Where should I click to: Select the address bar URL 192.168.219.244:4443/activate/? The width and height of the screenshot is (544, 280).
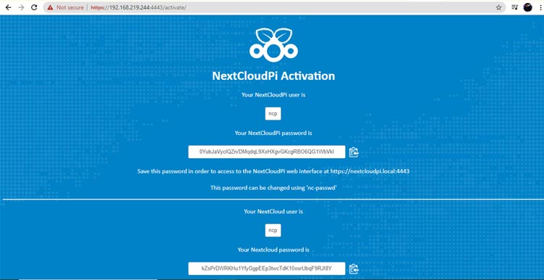139,7
